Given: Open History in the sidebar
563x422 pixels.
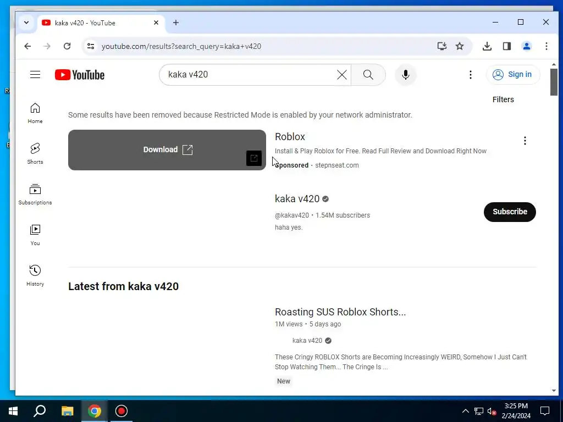Looking at the screenshot, I should pos(35,276).
